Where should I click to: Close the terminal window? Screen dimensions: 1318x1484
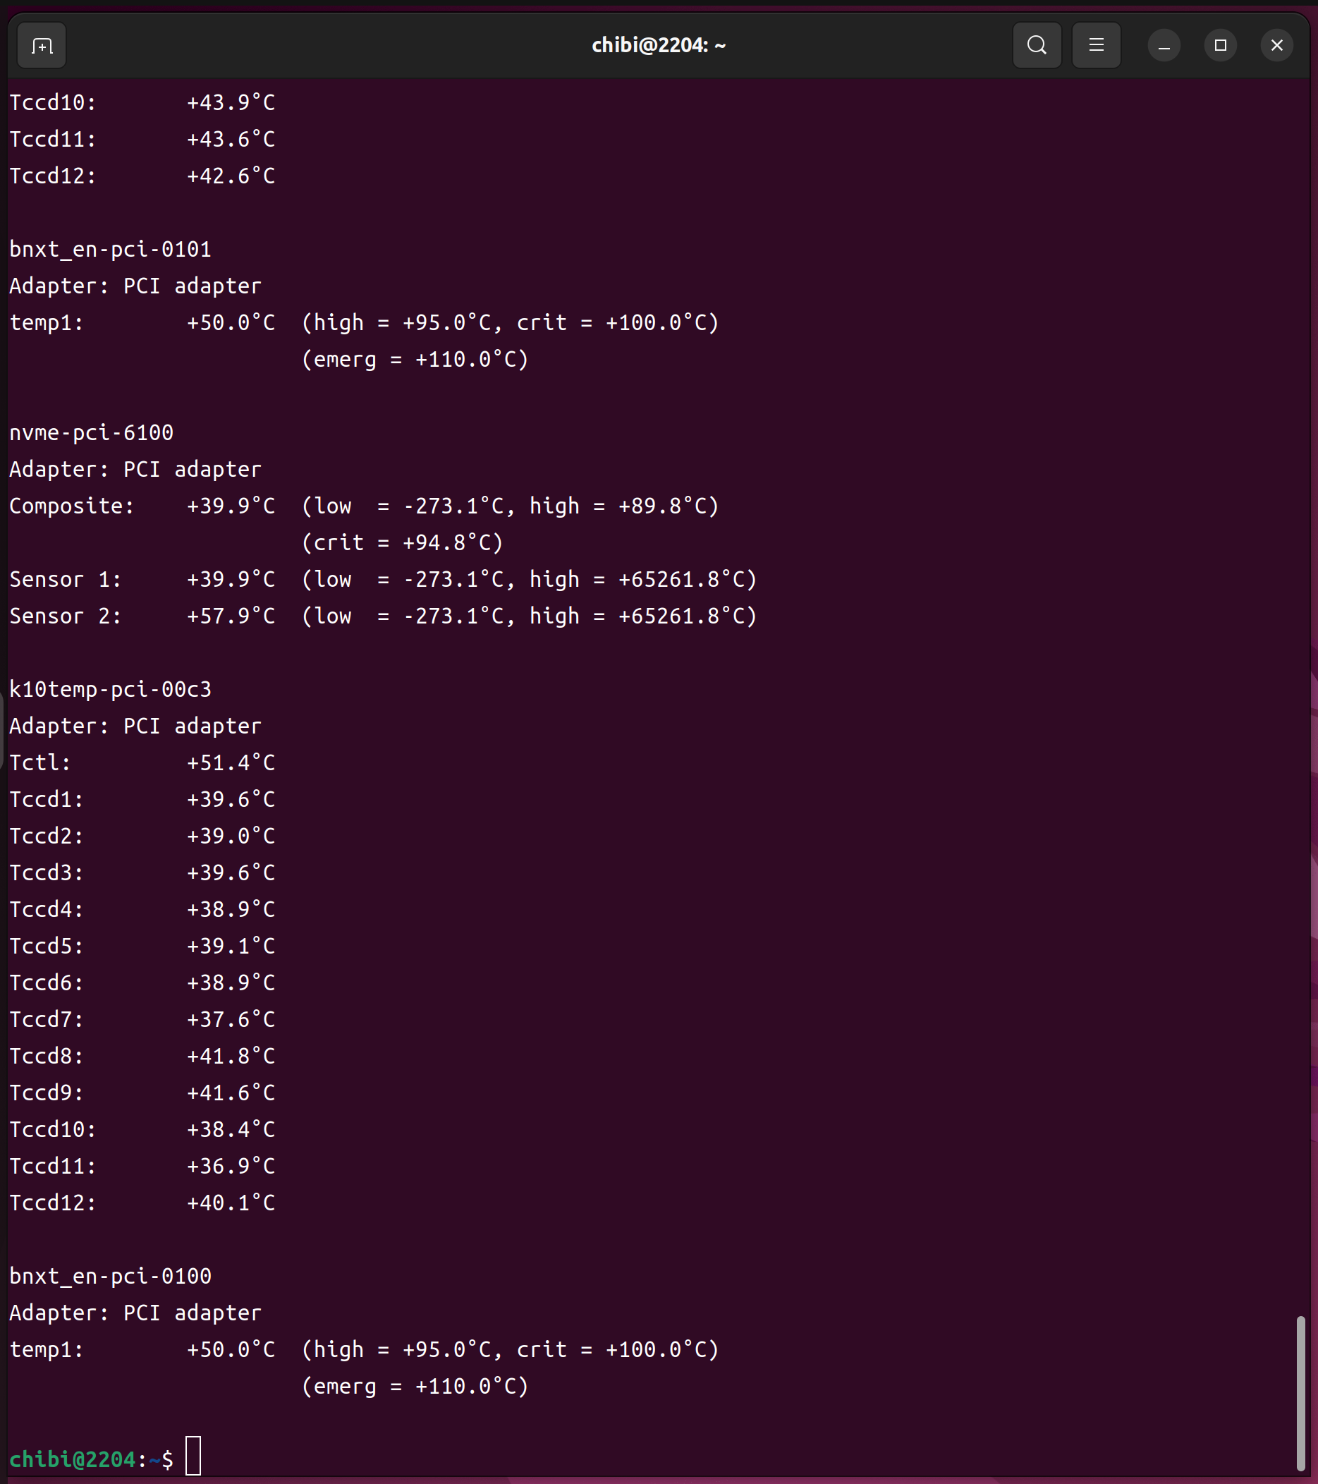click(1276, 46)
